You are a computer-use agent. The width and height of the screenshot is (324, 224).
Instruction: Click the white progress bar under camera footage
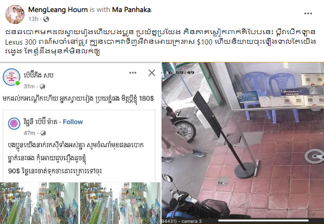(263, 221)
